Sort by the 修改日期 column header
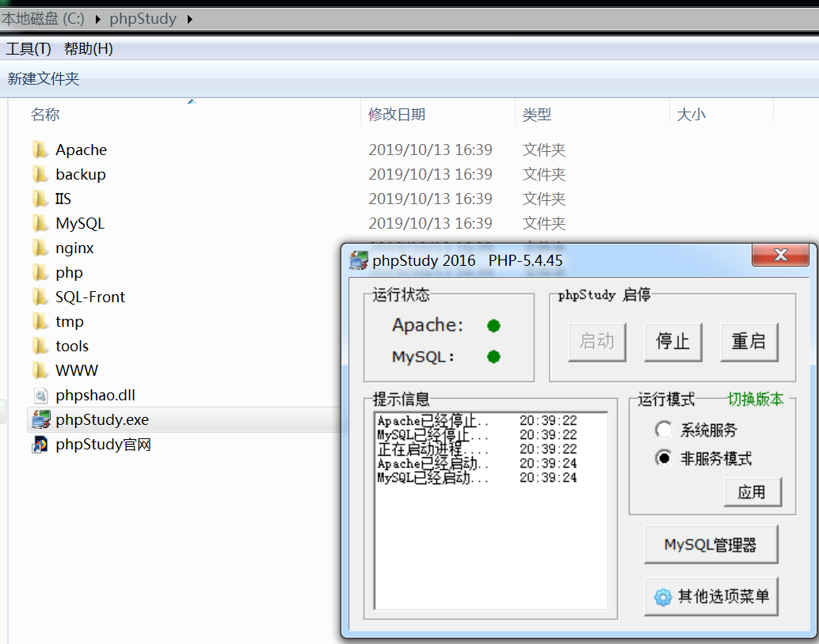The width and height of the screenshot is (819, 644). click(x=397, y=114)
